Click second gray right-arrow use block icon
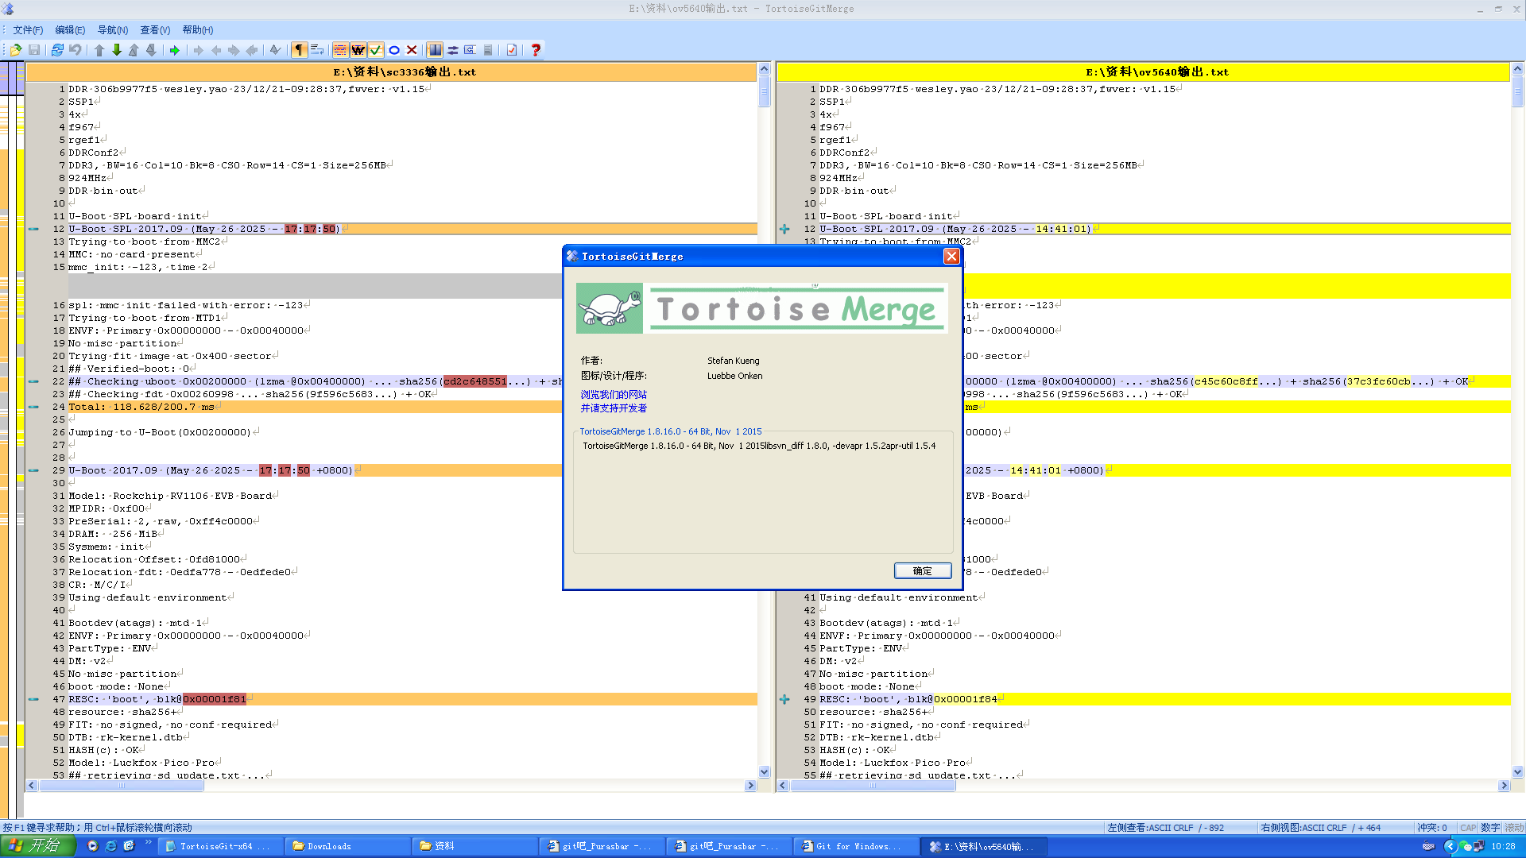Viewport: 1526px width, 858px height. coord(234,50)
